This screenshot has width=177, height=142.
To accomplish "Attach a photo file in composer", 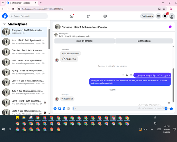I will tap(59, 109).
